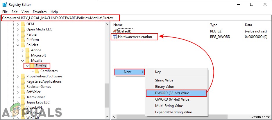Collapse the Mozilla key
The width and height of the screenshot is (272, 120).
click(x=23, y=61)
